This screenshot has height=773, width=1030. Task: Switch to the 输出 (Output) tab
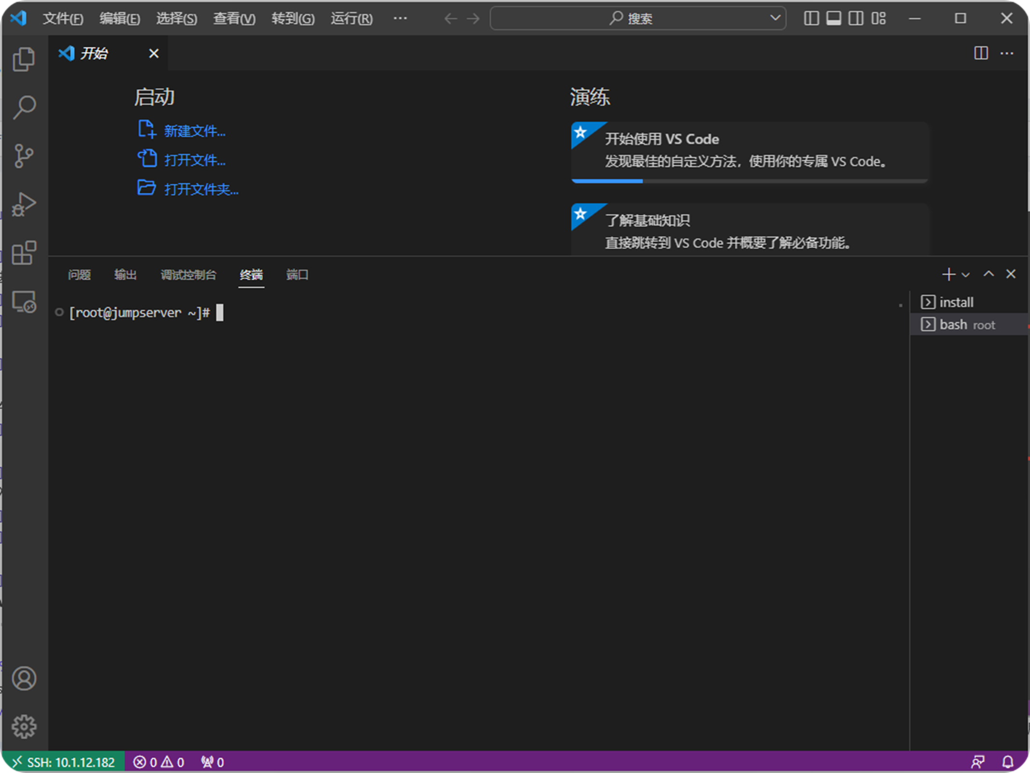pyautogui.click(x=125, y=274)
